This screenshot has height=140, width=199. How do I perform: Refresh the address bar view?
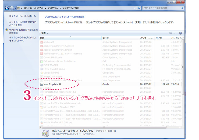(139, 8)
